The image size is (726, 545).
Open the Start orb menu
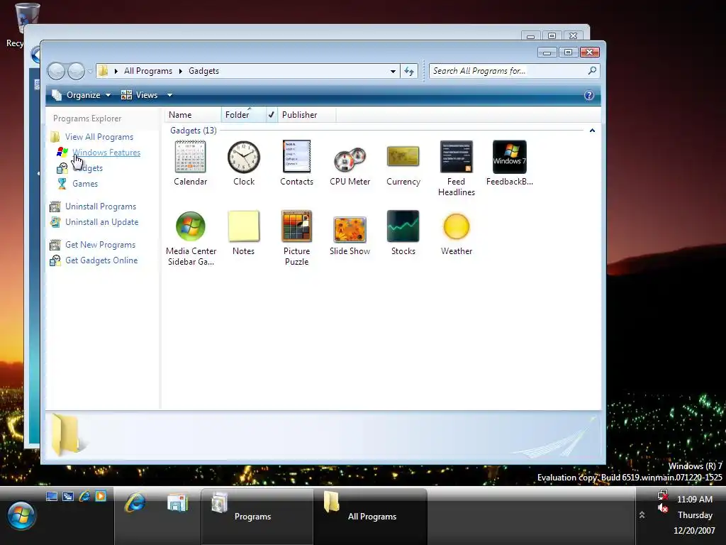(x=21, y=515)
